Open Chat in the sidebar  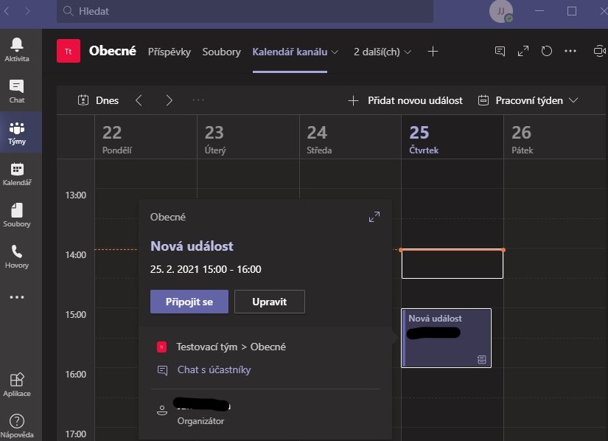coord(17,91)
